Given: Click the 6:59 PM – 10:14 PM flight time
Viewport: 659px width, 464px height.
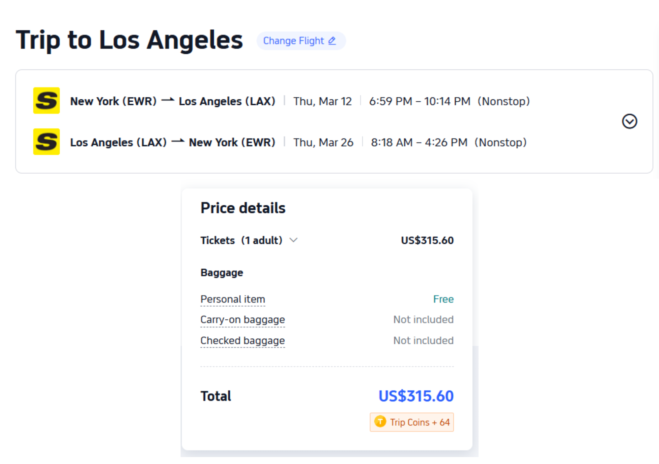Looking at the screenshot, I should coord(419,101).
